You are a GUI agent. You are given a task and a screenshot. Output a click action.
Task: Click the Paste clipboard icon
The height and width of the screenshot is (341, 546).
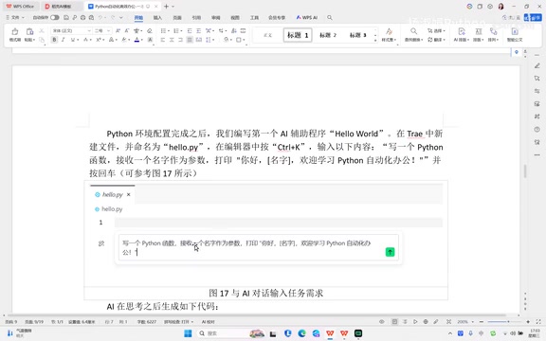pos(29,31)
